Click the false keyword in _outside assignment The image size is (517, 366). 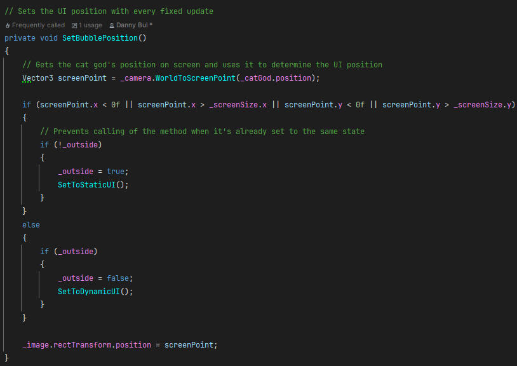[120, 278]
